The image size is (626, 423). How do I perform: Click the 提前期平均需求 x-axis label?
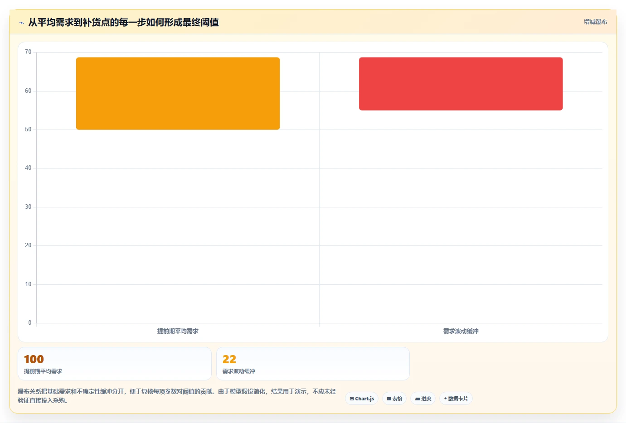178,331
